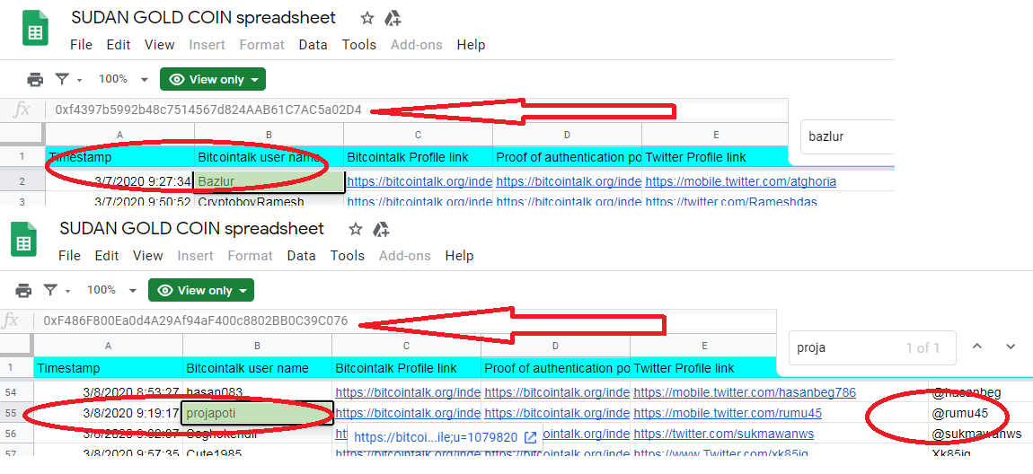Open View menu in the upper spreadsheet
This screenshot has height=474, width=1033.
(159, 45)
